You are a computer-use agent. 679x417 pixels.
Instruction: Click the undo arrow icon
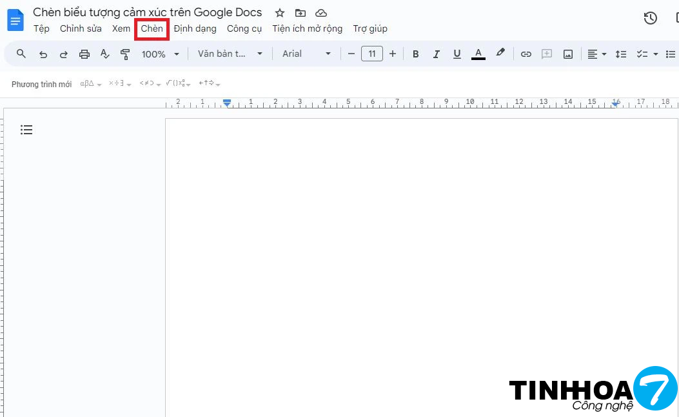click(x=43, y=54)
